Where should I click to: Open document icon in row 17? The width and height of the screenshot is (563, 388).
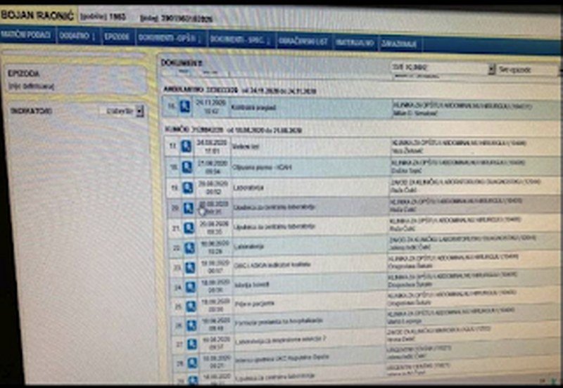[x=186, y=146]
